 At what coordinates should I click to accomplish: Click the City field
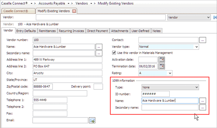[x=68, y=73]
